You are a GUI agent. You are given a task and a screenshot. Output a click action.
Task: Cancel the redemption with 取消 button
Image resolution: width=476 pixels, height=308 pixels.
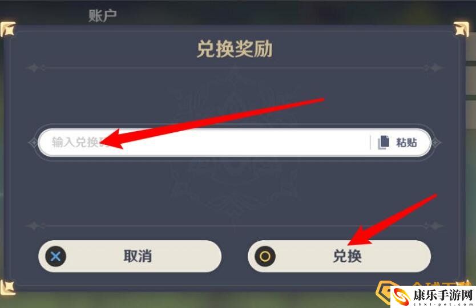(x=130, y=257)
